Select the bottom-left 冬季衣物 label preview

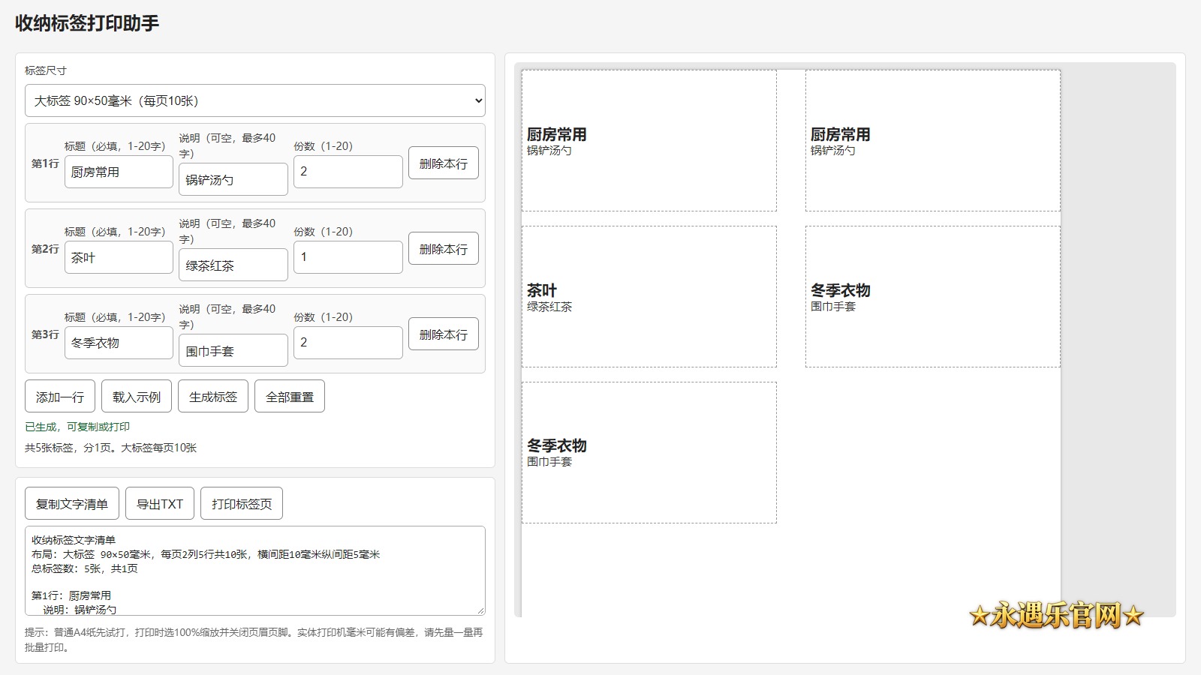click(649, 453)
